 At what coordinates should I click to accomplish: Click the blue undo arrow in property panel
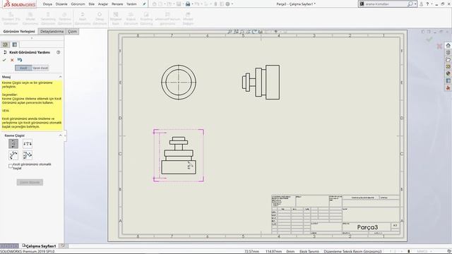tap(20, 60)
